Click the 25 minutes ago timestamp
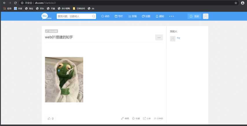 tap(158, 118)
